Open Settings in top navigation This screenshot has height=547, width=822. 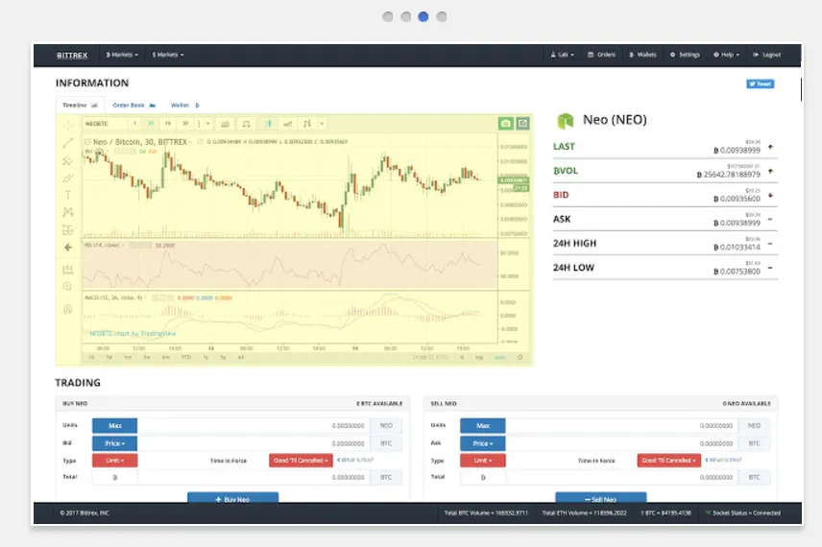click(x=686, y=55)
